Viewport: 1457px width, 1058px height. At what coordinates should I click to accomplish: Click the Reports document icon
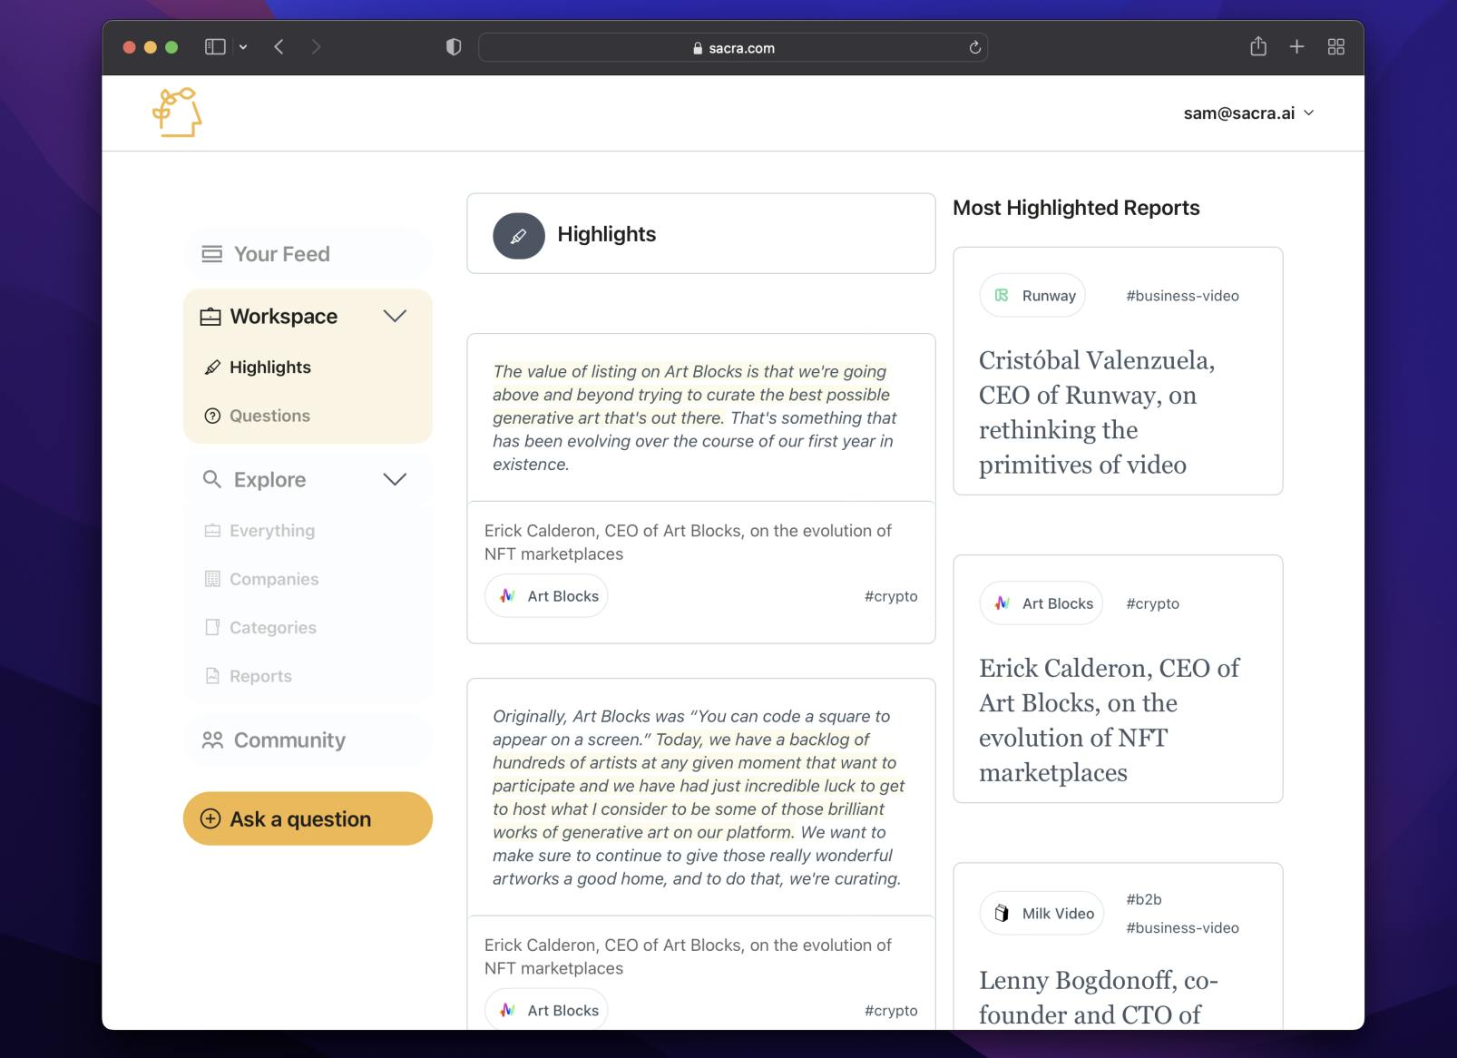click(x=212, y=676)
